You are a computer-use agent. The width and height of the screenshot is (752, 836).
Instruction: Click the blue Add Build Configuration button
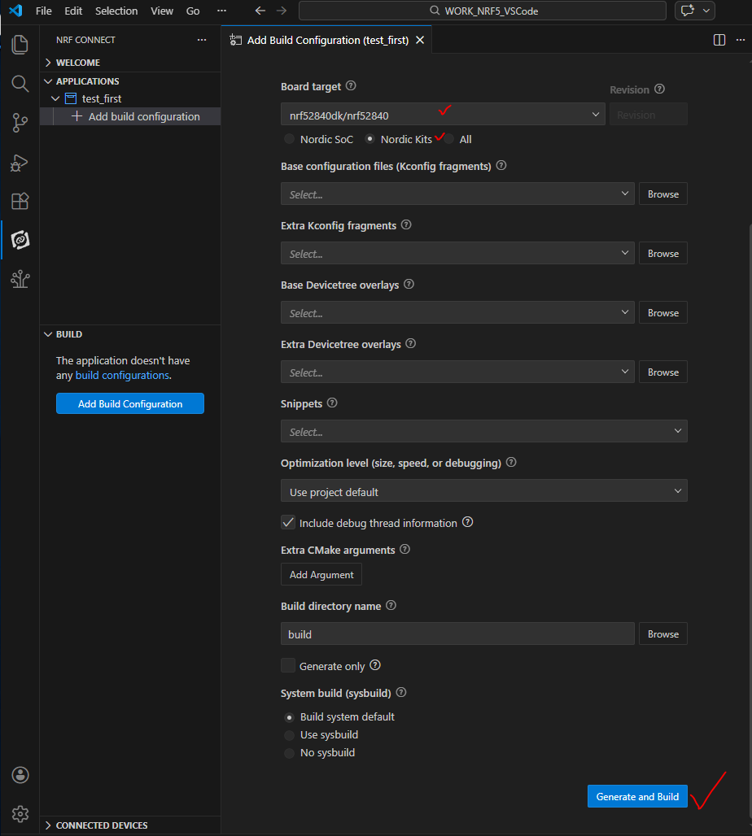(130, 403)
